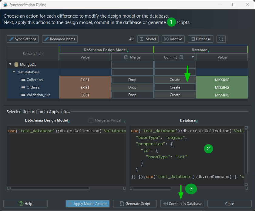Click the Merge column header
The width and height of the screenshot is (255, 211).
[x=132, y=57]
